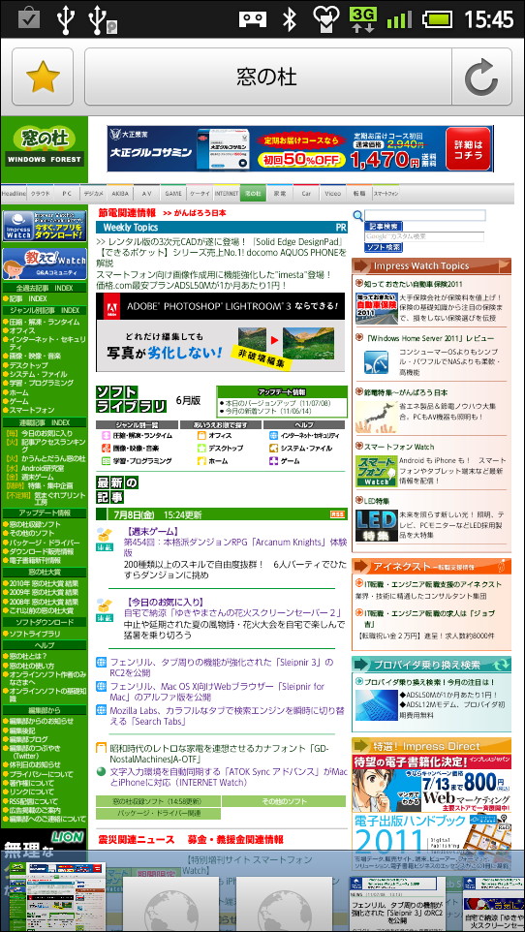Open the 電子出版ハンドブック 2011 ad
525x932 pixels.
click(x=431, y=843)
